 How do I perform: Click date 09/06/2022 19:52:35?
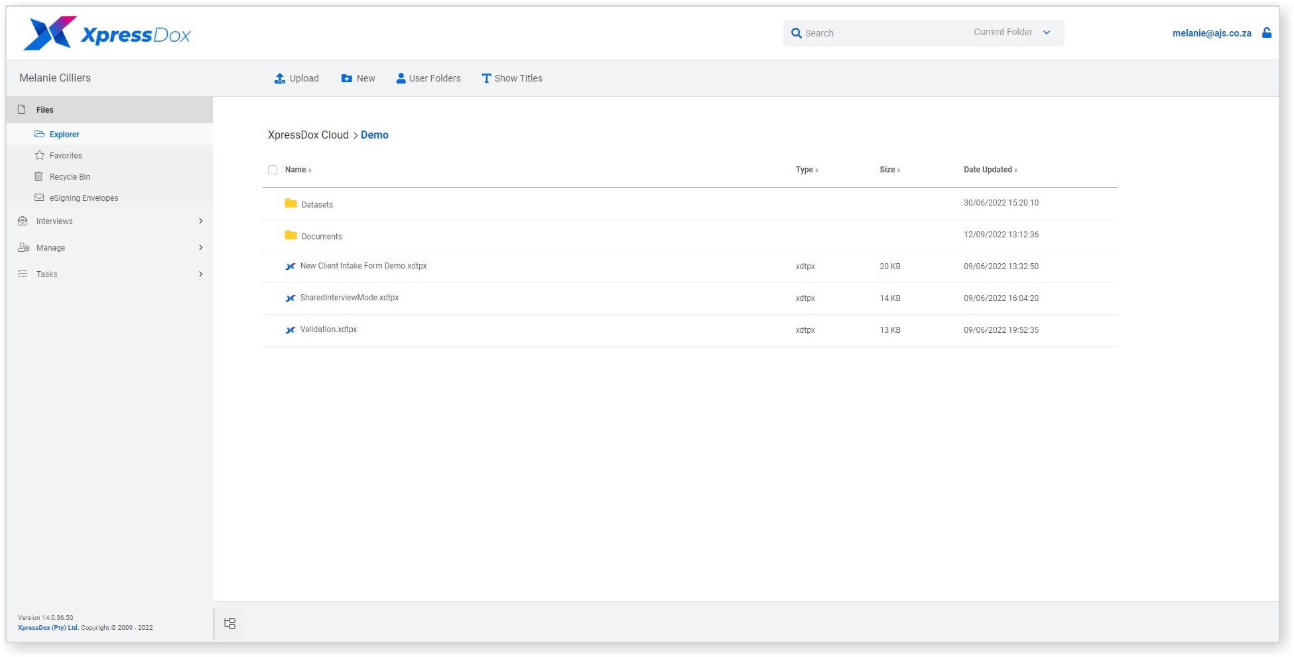(1001, 330)
